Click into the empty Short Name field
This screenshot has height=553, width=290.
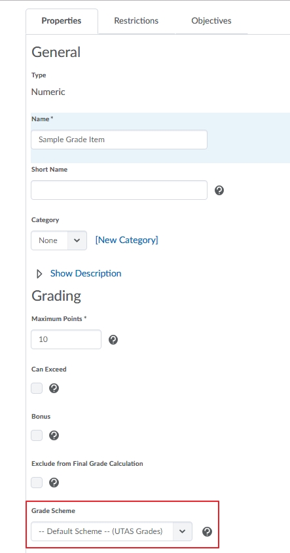pyautogui.click(x=119, y=190)
